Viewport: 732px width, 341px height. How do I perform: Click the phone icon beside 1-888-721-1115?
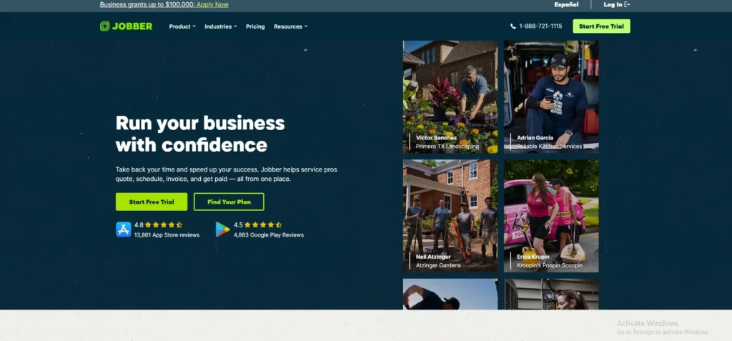tap(513, 26)
